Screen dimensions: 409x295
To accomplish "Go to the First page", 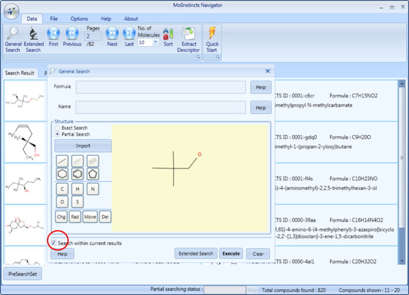I will point(53,37).
